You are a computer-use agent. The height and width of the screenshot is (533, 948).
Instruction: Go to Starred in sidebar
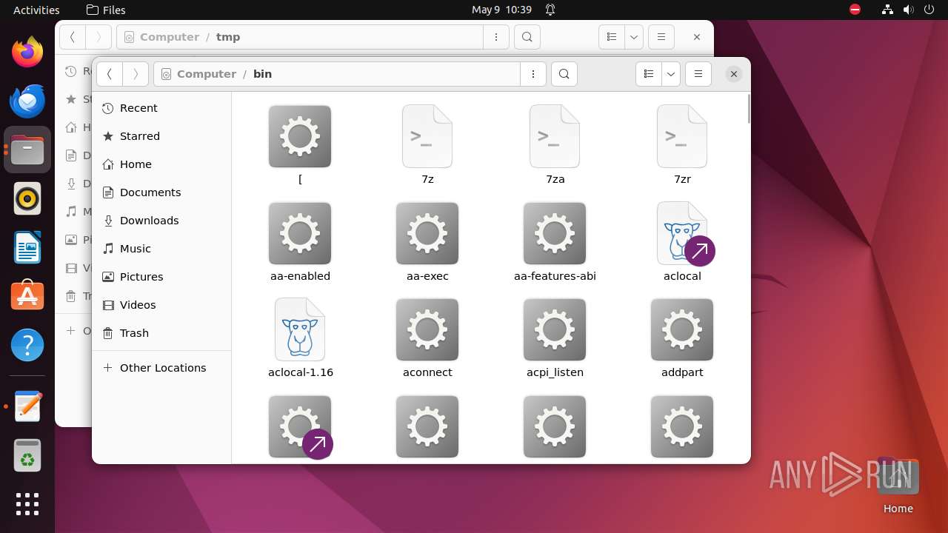[x=161, y=136]
